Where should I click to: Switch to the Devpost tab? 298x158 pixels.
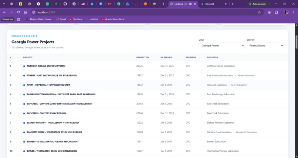[214, 4]
